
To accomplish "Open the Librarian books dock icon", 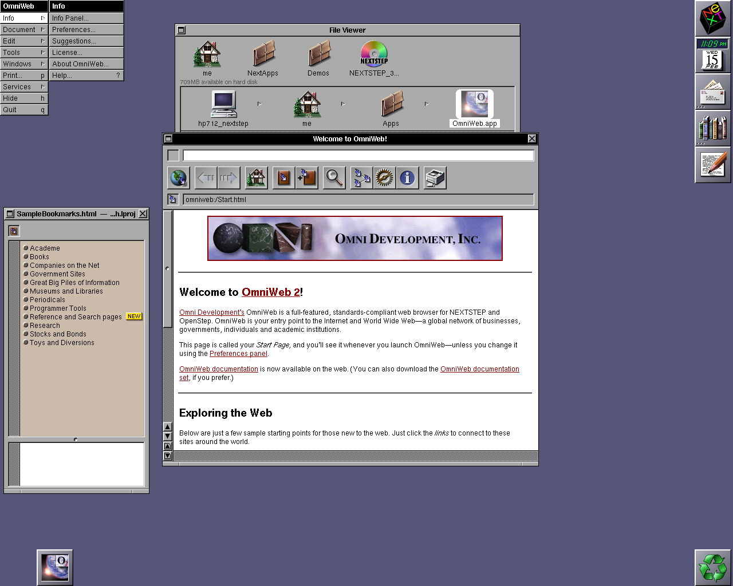I will tap(713, 128).
